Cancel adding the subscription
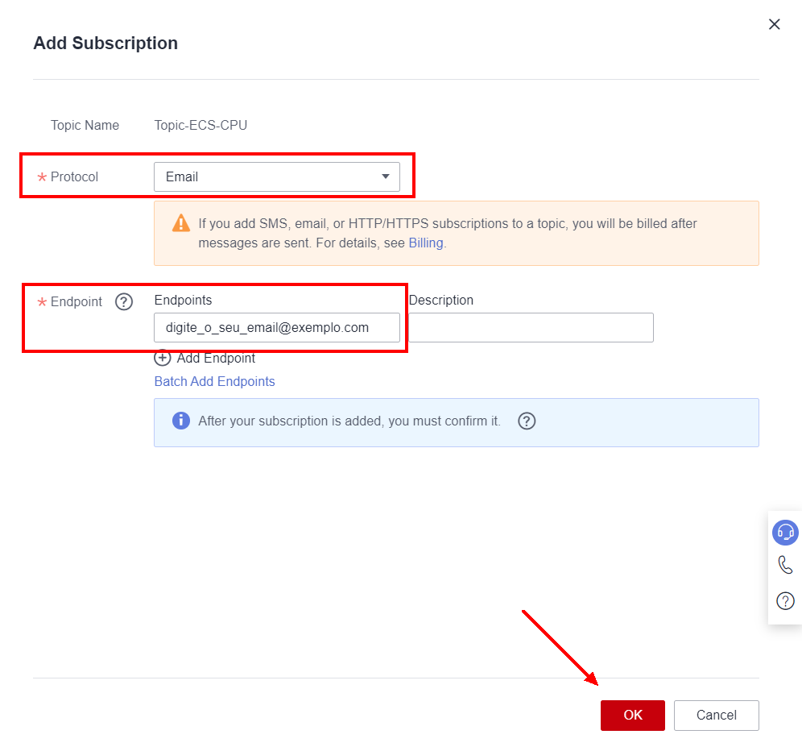Viewport: 802px width, 751px height. [716, 715]
